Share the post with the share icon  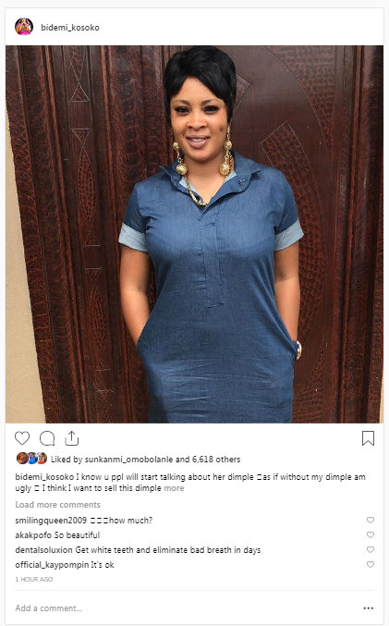coord(72,437)
